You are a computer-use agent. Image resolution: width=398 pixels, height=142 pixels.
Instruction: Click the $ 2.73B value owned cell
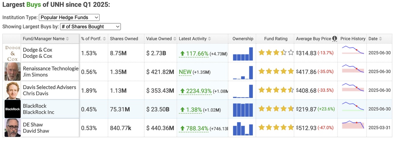point(156,53)
